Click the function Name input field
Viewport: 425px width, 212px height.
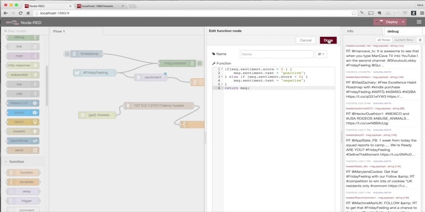[276, 54]
